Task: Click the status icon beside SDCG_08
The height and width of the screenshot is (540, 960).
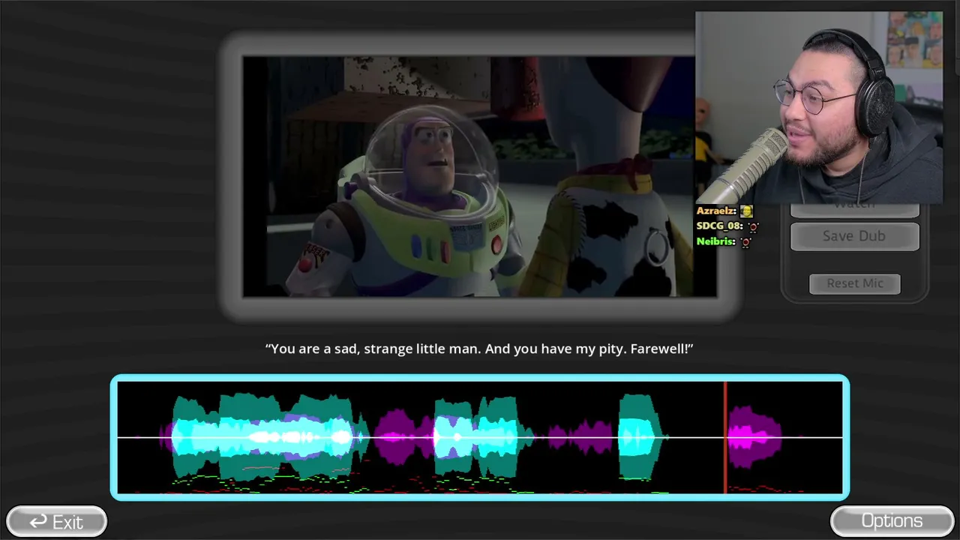Action: (x=753, y=226)
